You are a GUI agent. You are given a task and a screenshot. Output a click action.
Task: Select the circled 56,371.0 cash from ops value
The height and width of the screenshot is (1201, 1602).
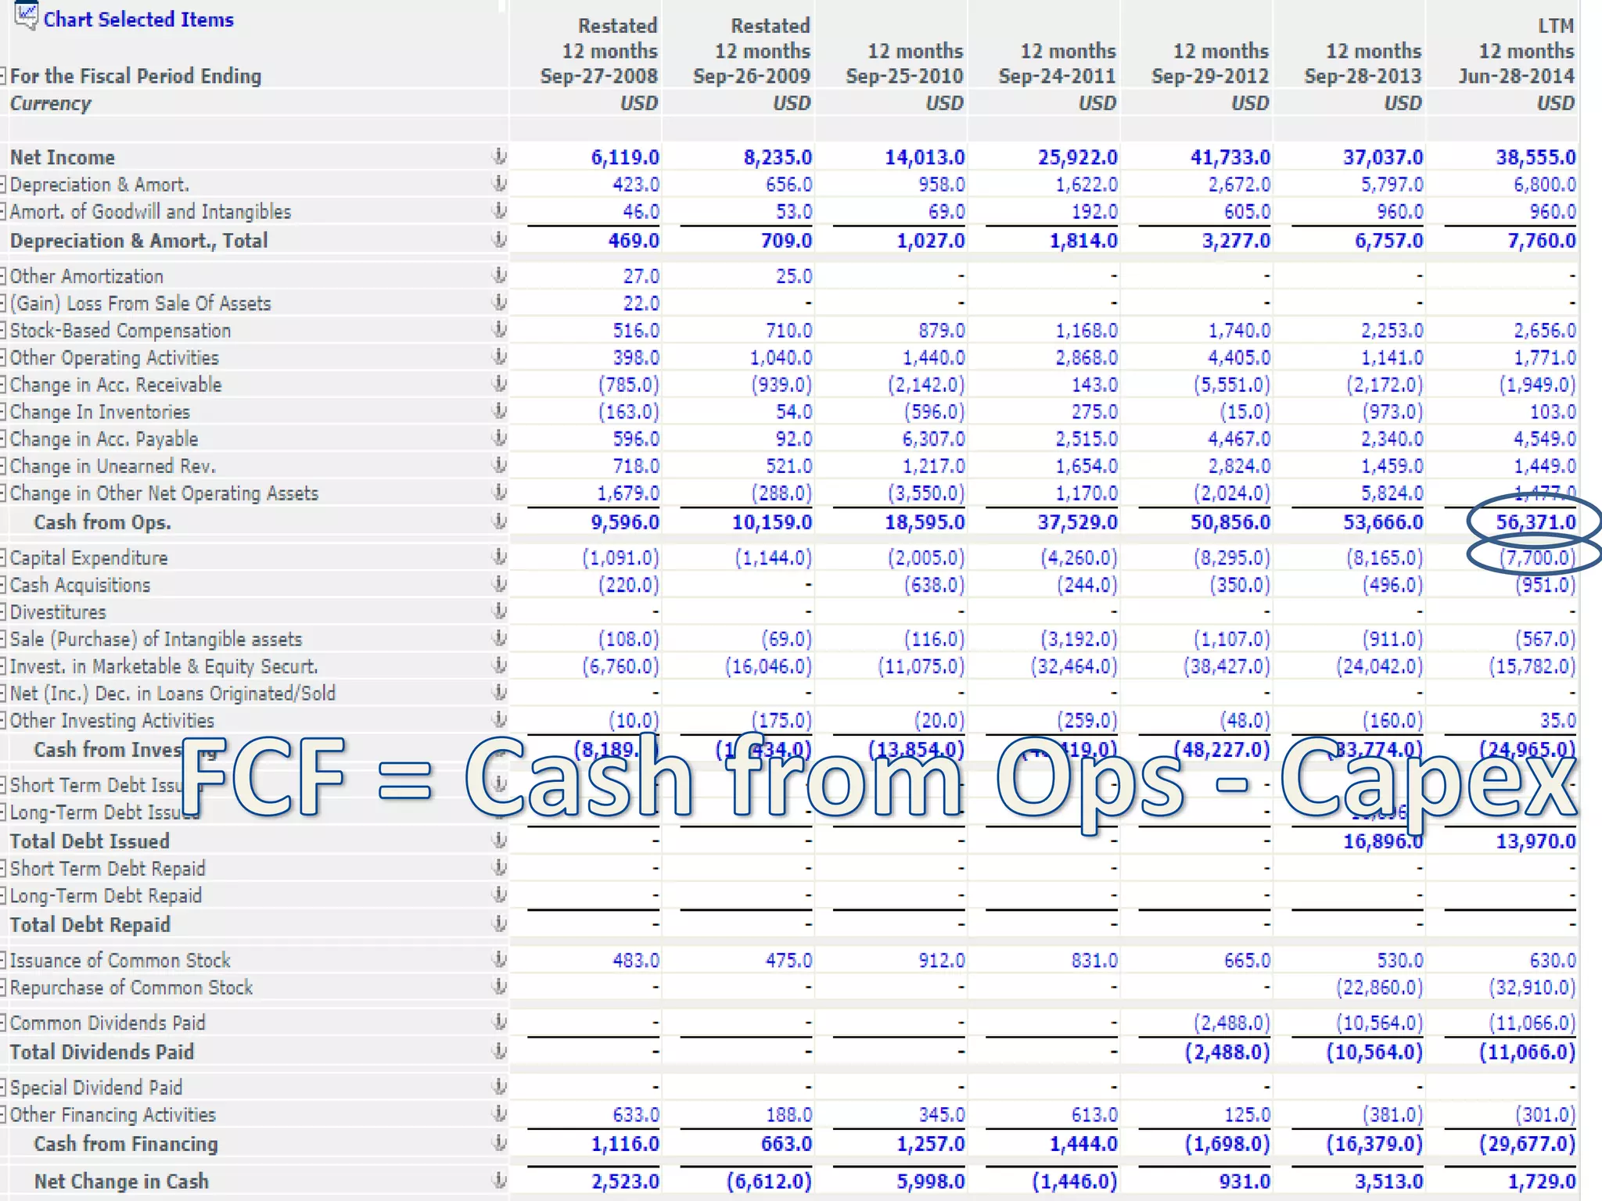click(1535, 522)
